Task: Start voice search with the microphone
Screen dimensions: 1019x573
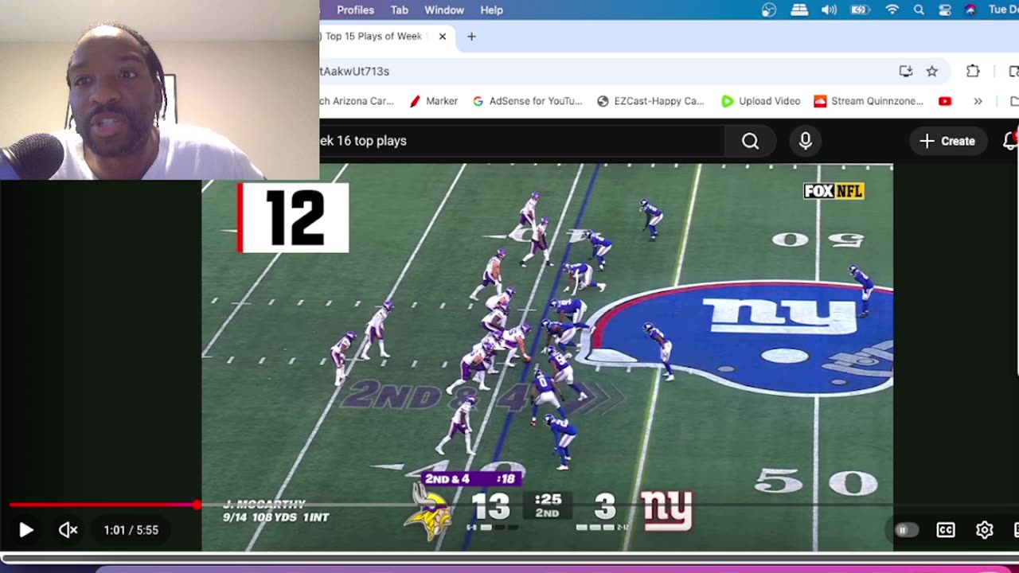Action: click(x=806, y=141)
